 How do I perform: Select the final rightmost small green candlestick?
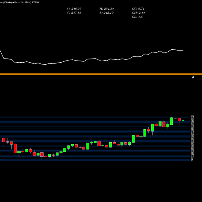tap(183, 120)
